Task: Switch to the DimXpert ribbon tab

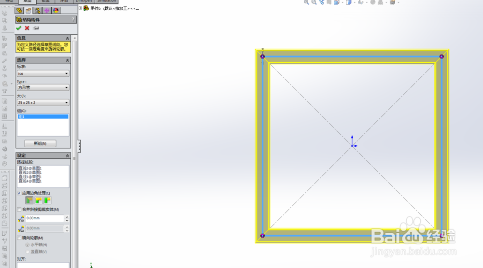Action: tap(84, 1)
